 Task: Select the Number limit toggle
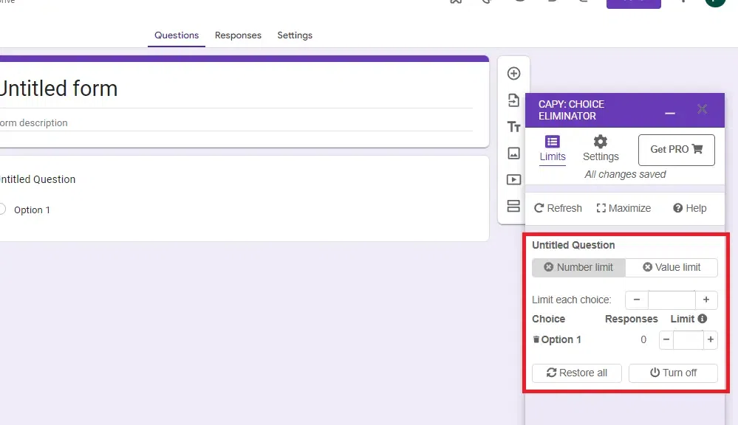578,268
